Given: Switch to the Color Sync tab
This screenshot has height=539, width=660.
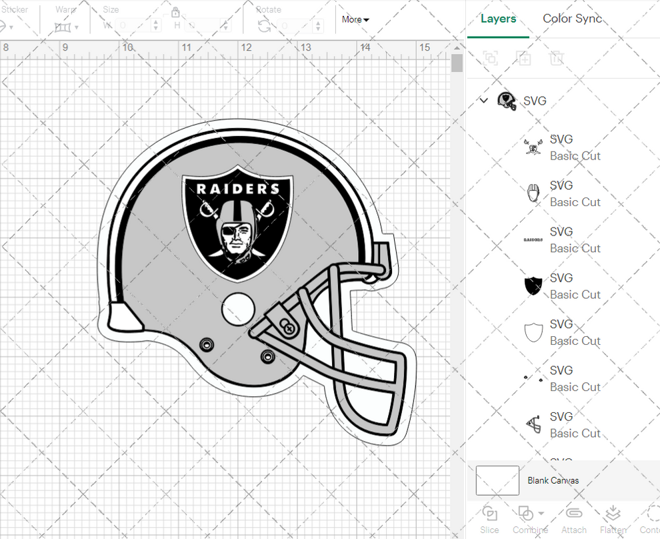Looking at the screenshot, I should [572, 19].
